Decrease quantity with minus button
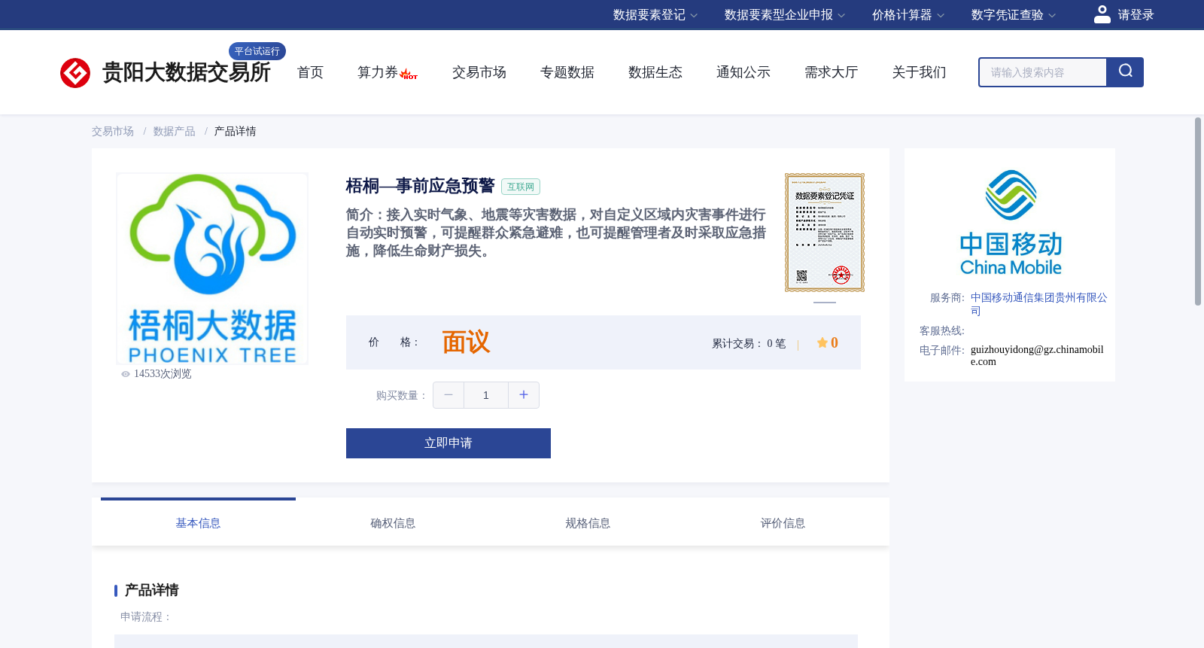The width and height of the screenshot is (1204, 648). (x=448, y=395)
